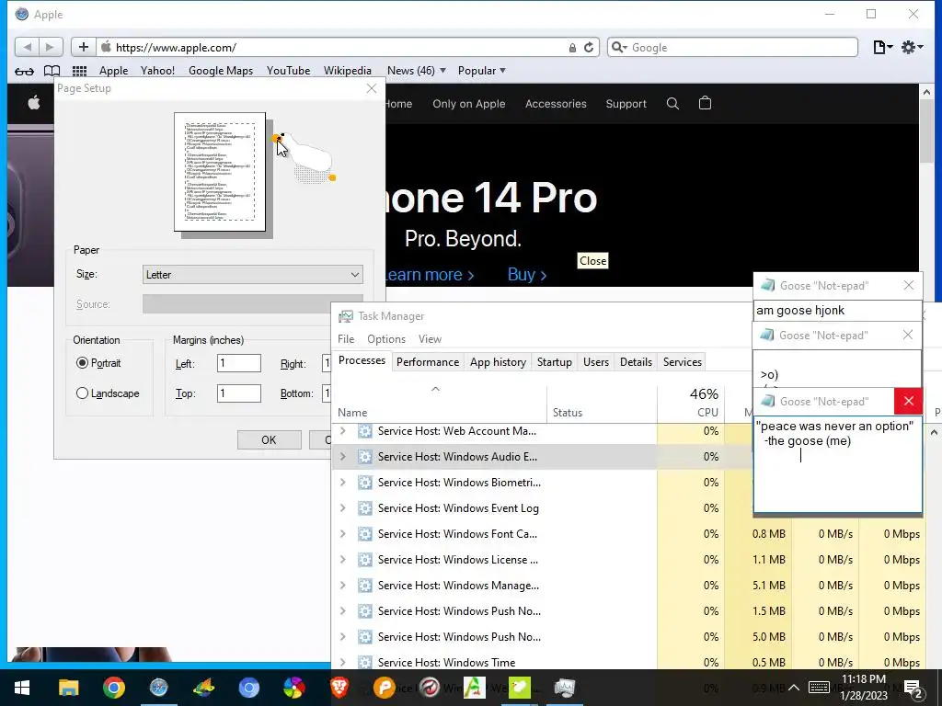
Task: Launch Chromium from the taskbar
Action: (248, 688)
